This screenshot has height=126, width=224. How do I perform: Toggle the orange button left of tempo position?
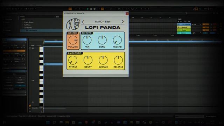pos(70,9)
